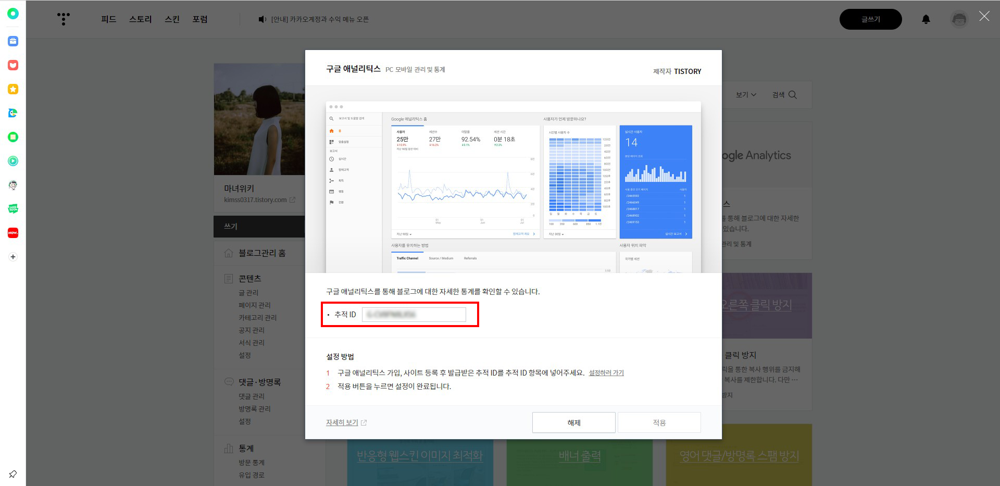Open the 피드 menu
Viewport: 1000px width, 486px height.
click(109, 19)
